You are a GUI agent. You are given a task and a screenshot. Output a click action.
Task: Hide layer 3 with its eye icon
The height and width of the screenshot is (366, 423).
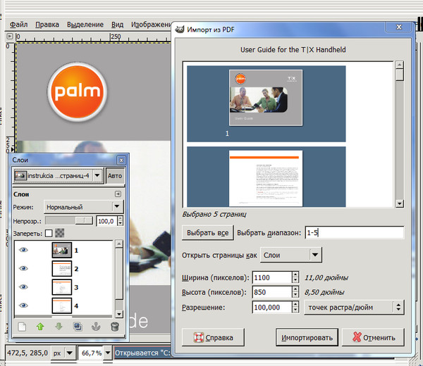[23, 287]
